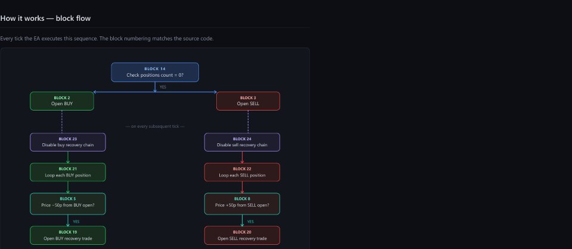Click the YES label below Block 5
Viewport: 572px width, 249px height.
(x=76, y=221)
